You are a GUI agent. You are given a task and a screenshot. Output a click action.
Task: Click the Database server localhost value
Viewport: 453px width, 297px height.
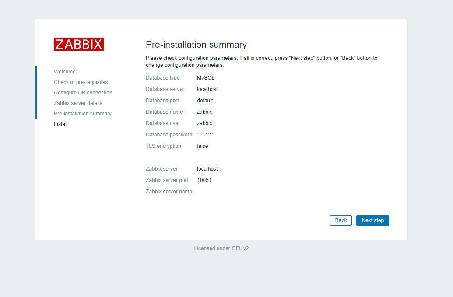207,89
